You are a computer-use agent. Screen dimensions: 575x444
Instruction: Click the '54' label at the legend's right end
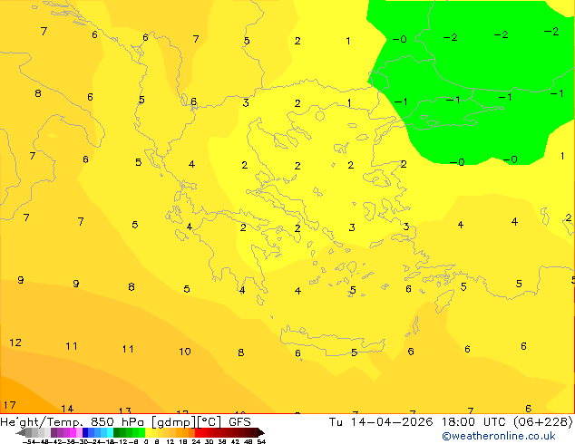click(261, 442)
